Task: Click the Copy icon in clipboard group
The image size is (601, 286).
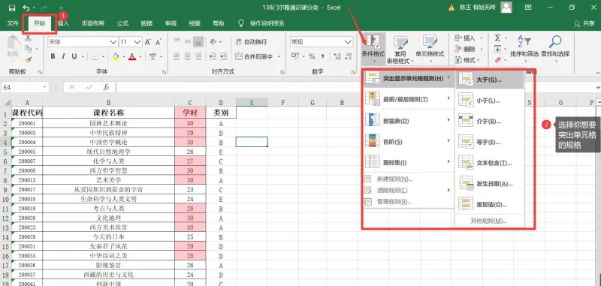Action: [x=28, y=49]
